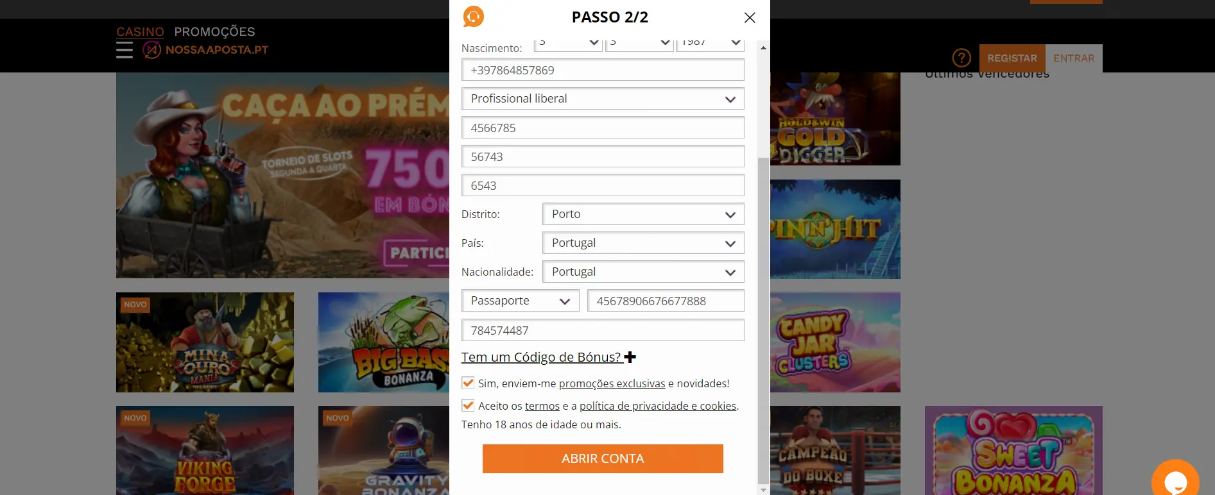Close the Passo 2/2 registration dialog

pos(750,17)
